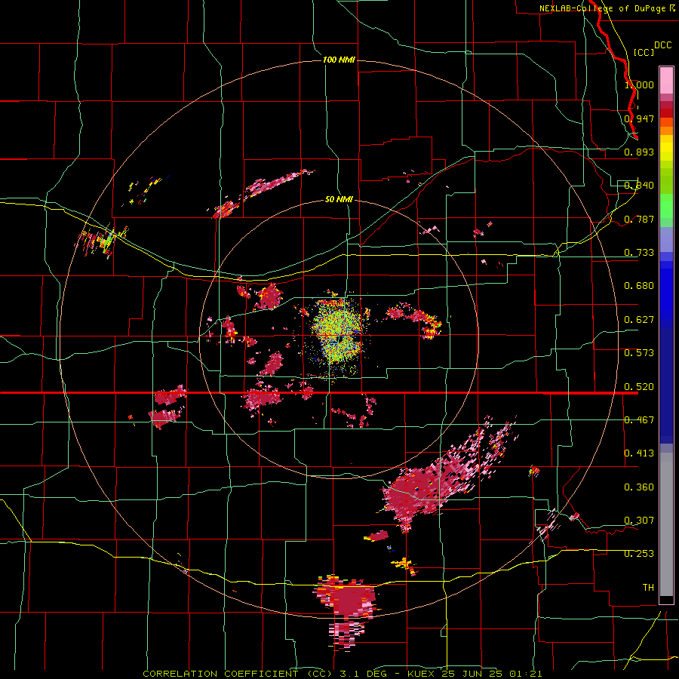
Task: Click the 0.627 scale value
Action: tap(639, 320)
